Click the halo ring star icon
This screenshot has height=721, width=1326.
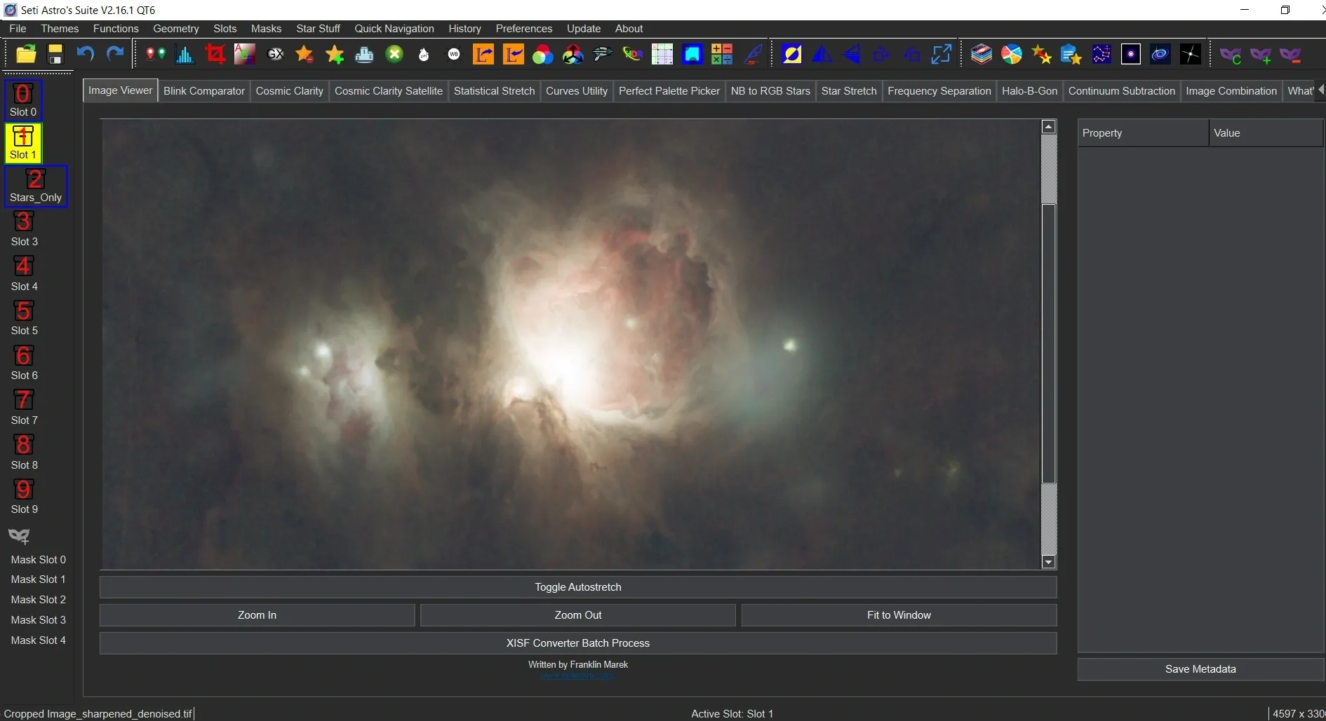pyautogui.click(x=1131, y=54)
